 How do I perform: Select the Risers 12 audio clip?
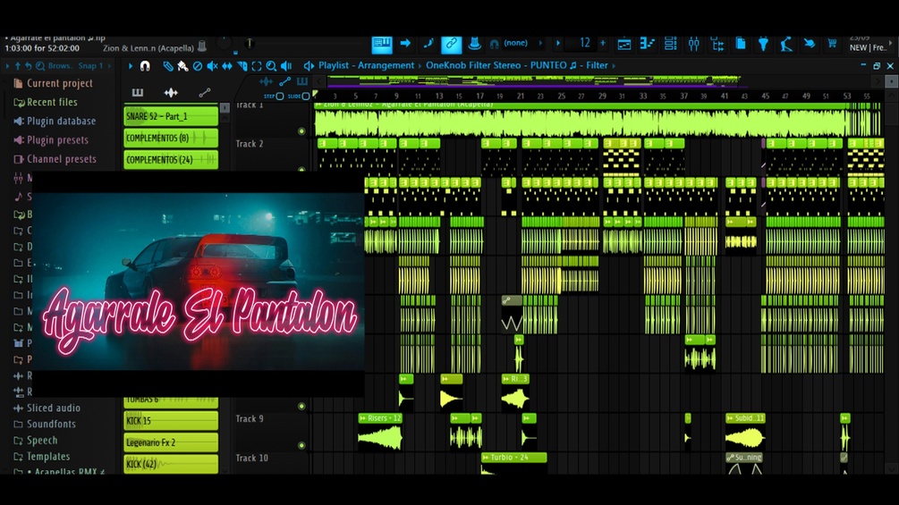tap(380, 433)
